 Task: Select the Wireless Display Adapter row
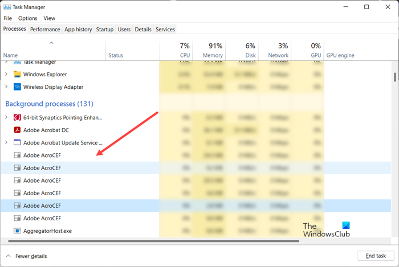point(196,87)
